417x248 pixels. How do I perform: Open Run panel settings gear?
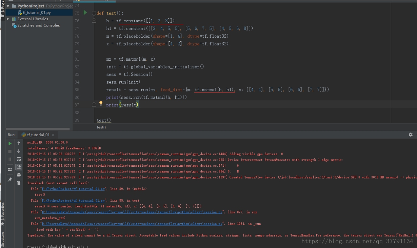(411, 135)
